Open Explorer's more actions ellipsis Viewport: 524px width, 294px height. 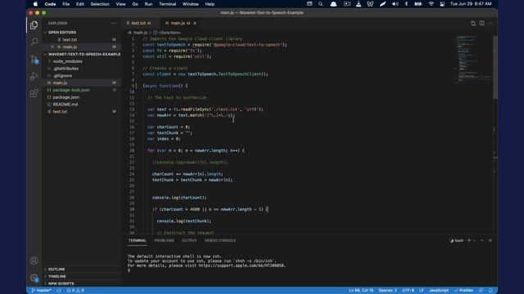[114, 24]
